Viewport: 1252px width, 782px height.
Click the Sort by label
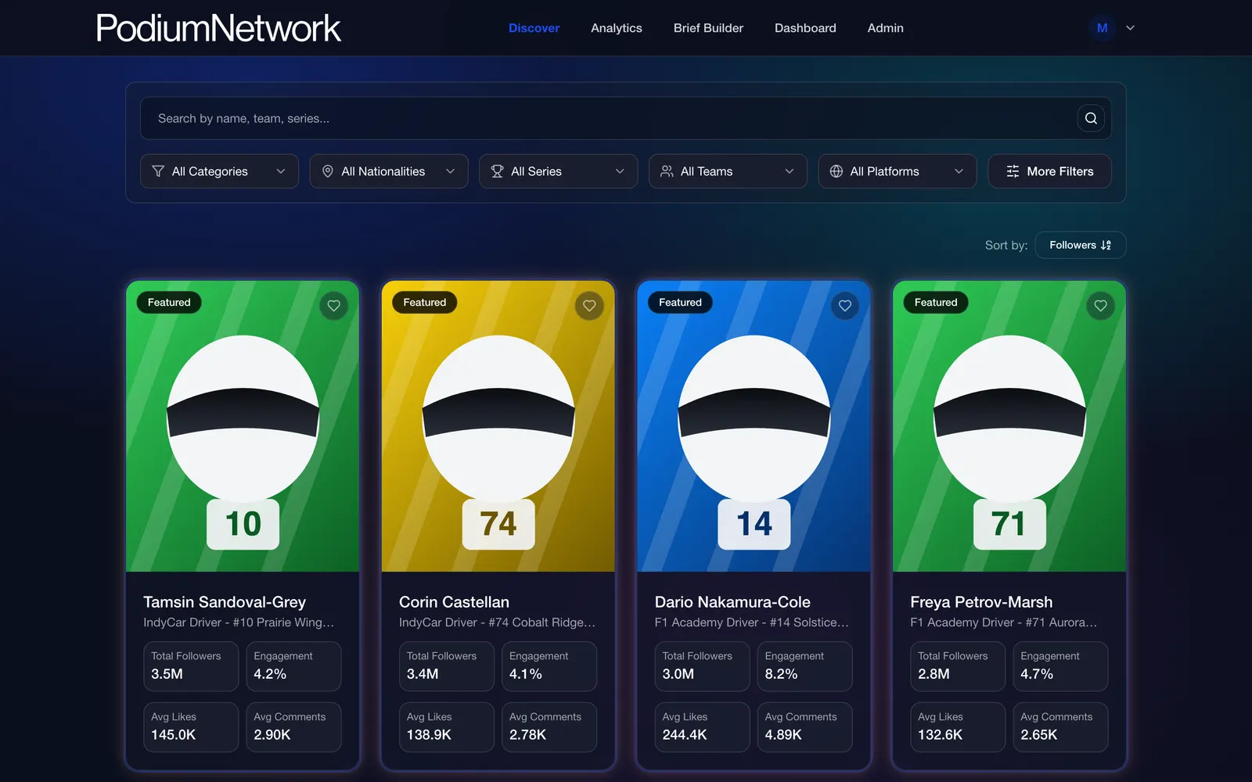click(1006, 246)
